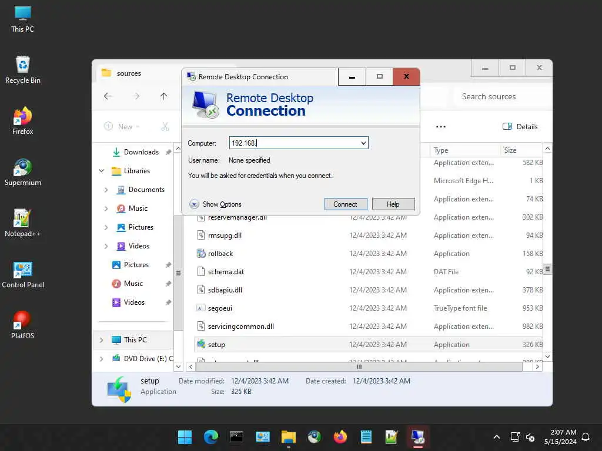Sort files by the Size column header
602x451 pixels.
click(521, 150)
